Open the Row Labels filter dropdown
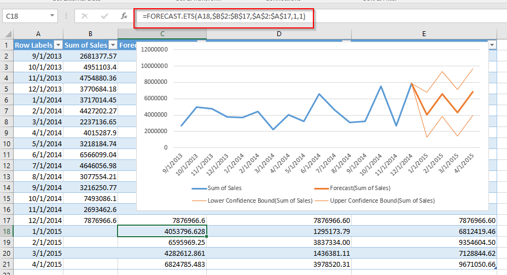Image resolution: width=507 pixels, height=275 pixels. [58, 45]
